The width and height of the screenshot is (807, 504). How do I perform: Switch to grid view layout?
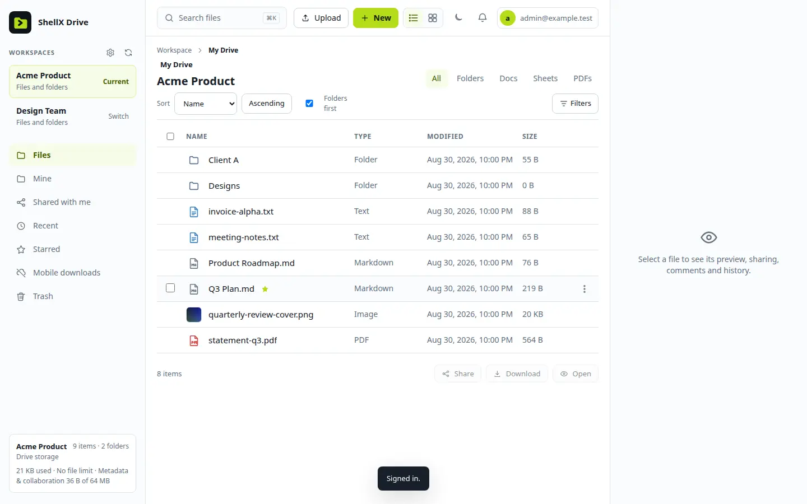433,18
